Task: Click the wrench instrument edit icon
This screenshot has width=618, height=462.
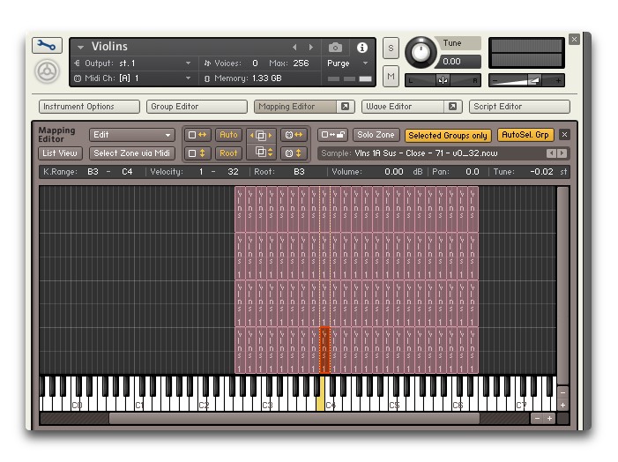Action: point(47,46)
